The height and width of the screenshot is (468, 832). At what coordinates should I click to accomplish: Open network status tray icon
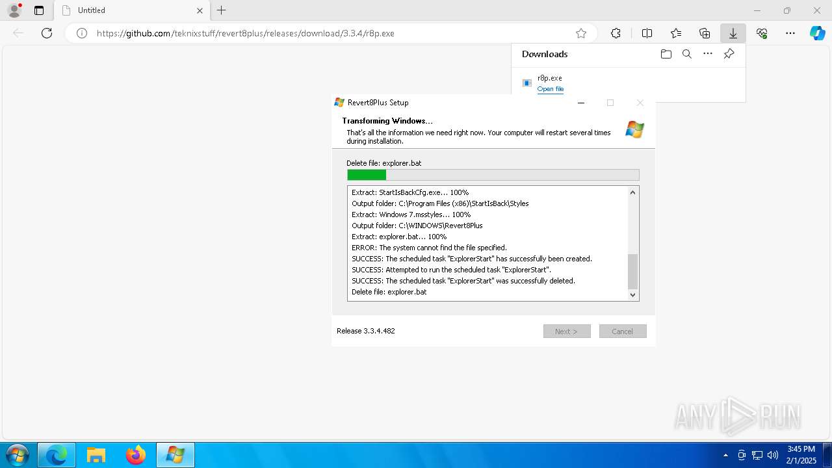757,455
